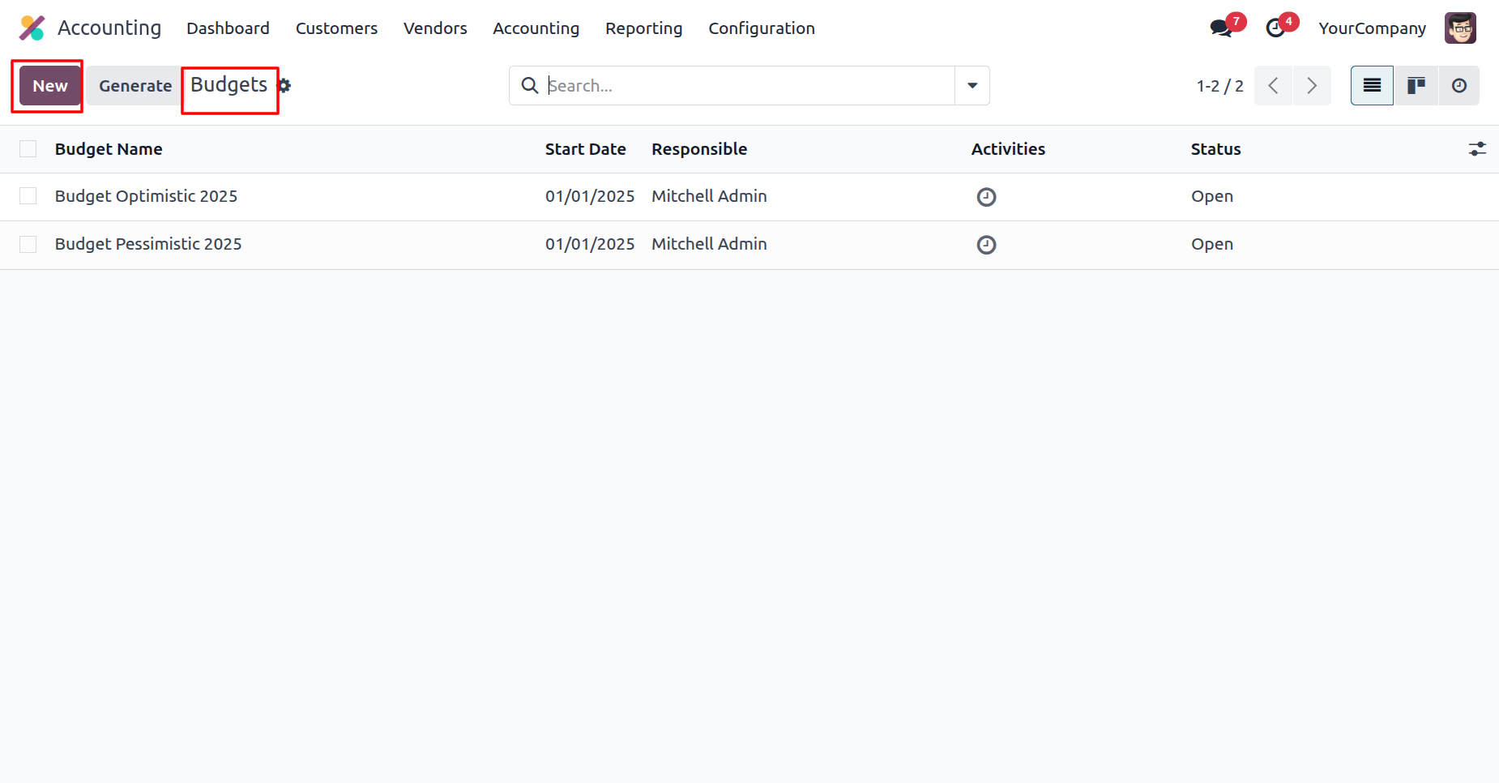Open the Configuration menu

click(x=761, y=28)
